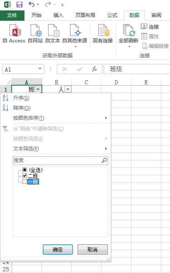170x273 pixels.
Task: Sort ascending with 升序(S)
Action: (55, 98)
